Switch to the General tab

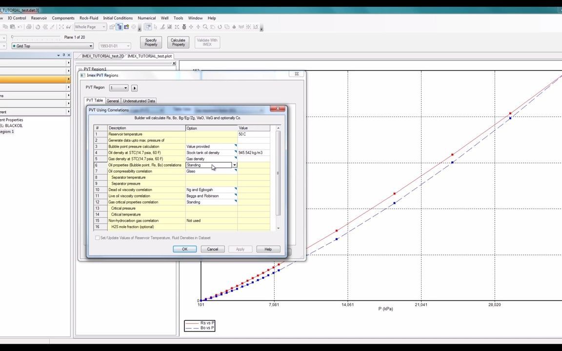113,101
